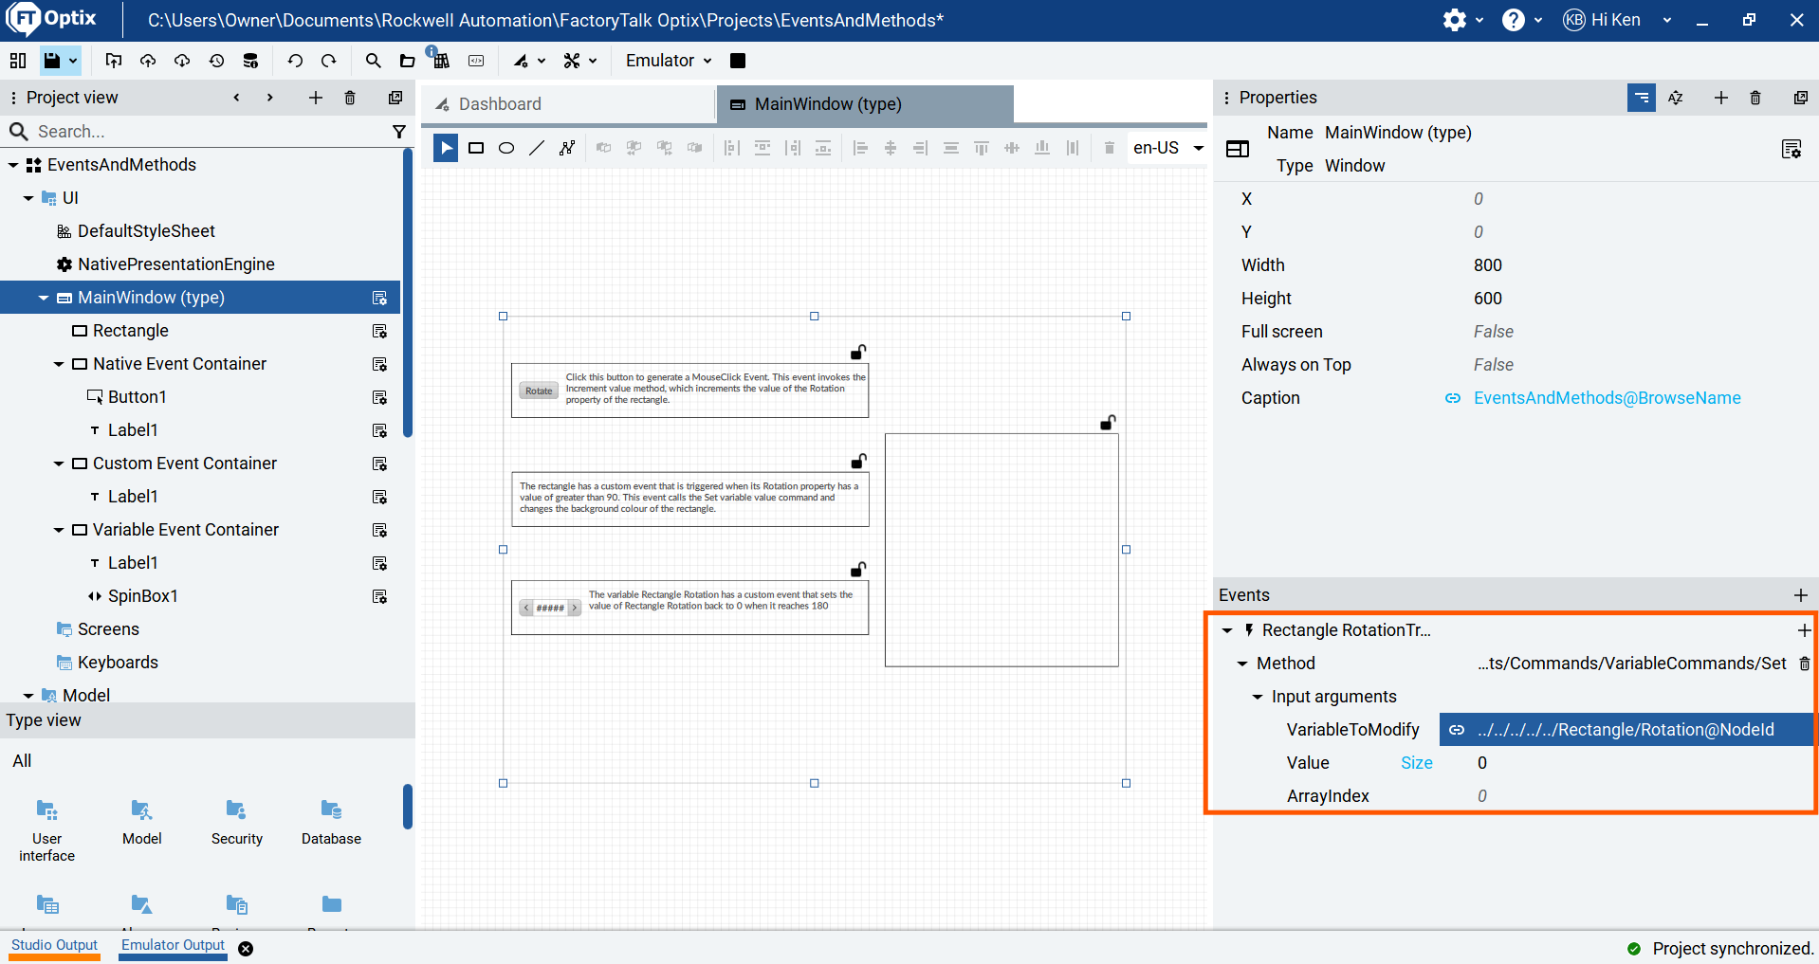Collapse the Input arguments section
1819x964 pixels.
pyautogui.click(x=1258, y=697)
